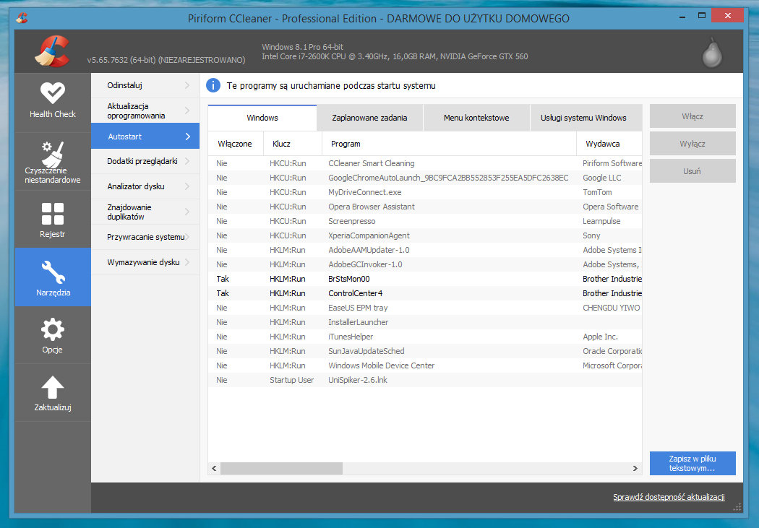Sort by Wydawca column header
The height and width of the screenshot is (528, 759).
609,144
